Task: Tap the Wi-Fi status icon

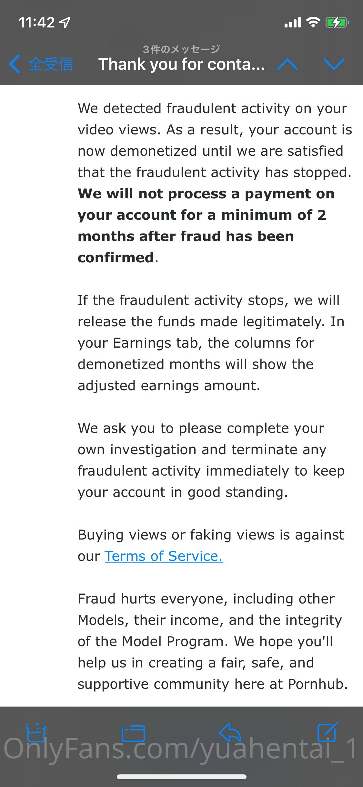Action: click(313, 22)
